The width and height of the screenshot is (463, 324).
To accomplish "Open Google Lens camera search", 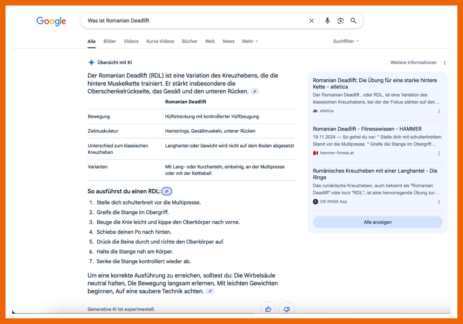I will [340, 21].
